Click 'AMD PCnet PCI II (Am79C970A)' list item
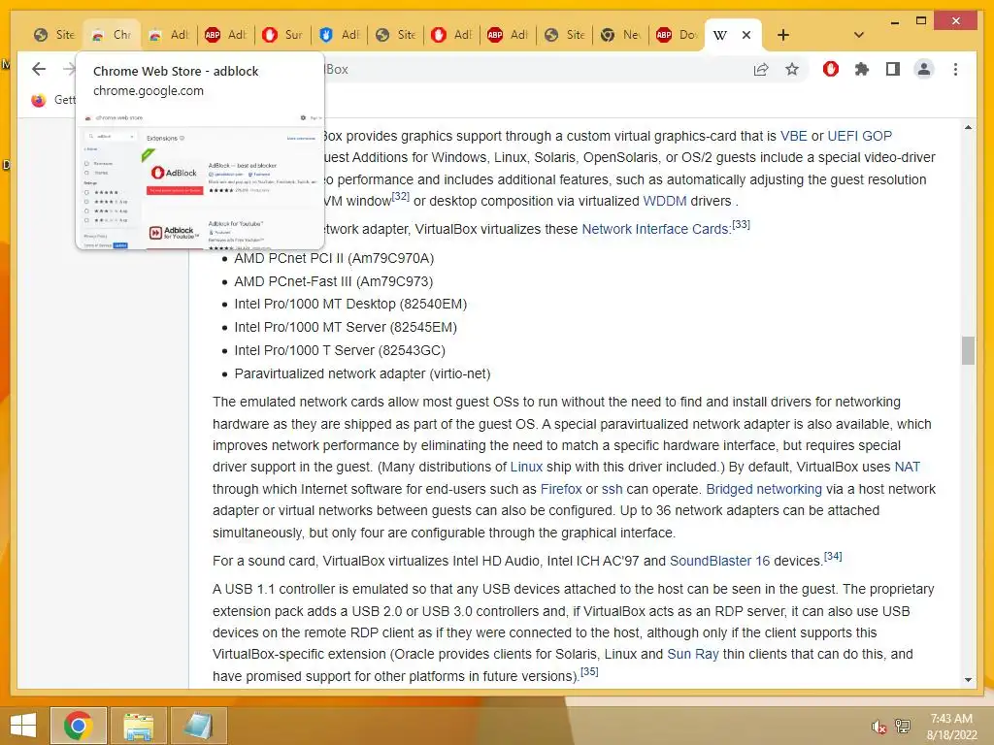 point(334,258)
